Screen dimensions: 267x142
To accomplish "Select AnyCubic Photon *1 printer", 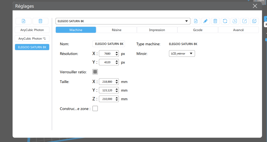I will tap(32, 38).
